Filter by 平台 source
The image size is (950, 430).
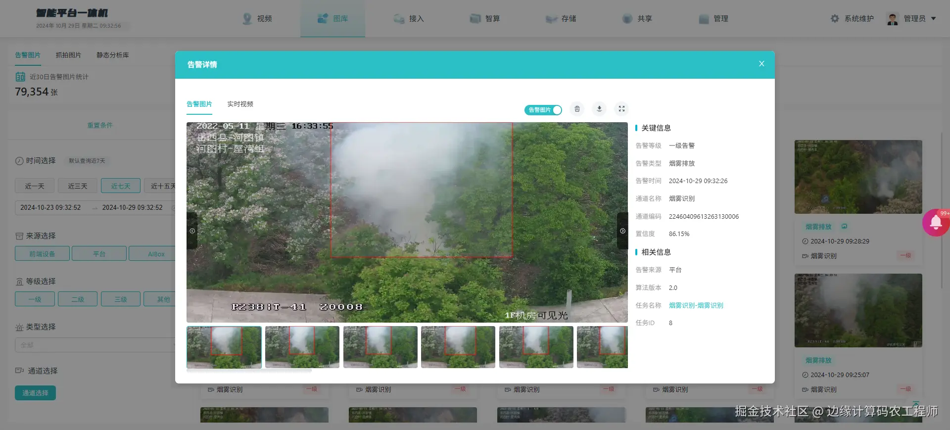(x=99, y=253)
